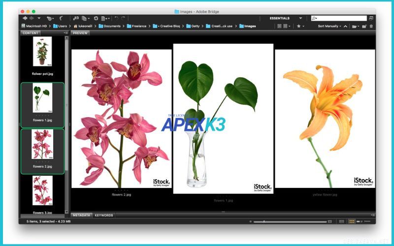Open the output to web or PDF menu

point(105,18)
